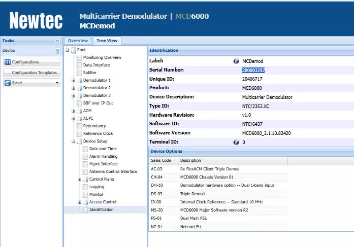
Task: Select Date and Time item
Action: (103, 149)
